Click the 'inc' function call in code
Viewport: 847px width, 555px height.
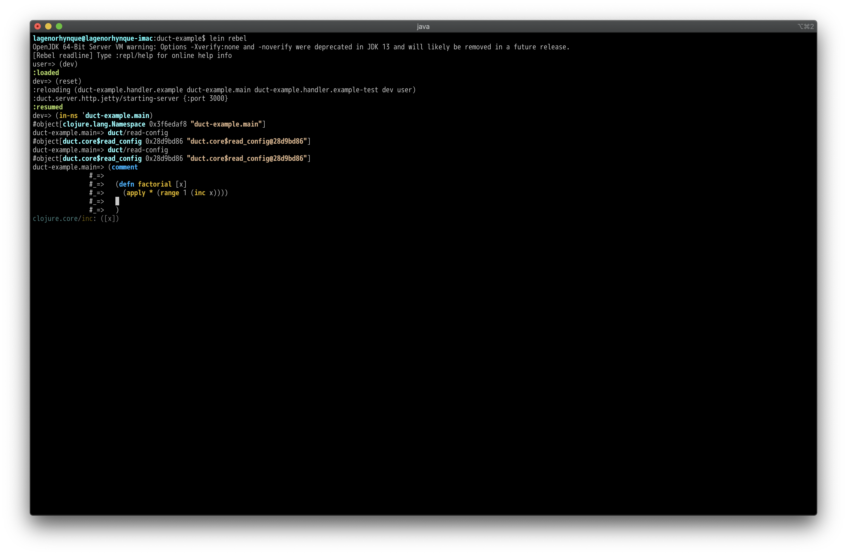[200, 193]
